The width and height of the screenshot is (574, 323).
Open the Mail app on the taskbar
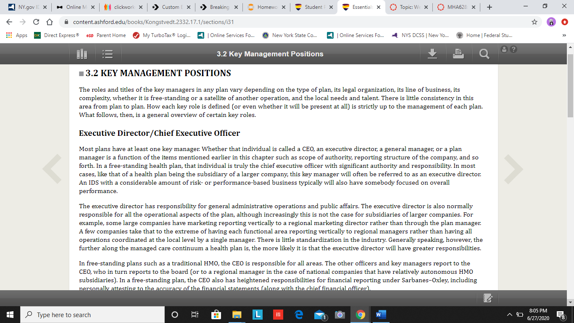pyautogui.click(x=320, y=315)
